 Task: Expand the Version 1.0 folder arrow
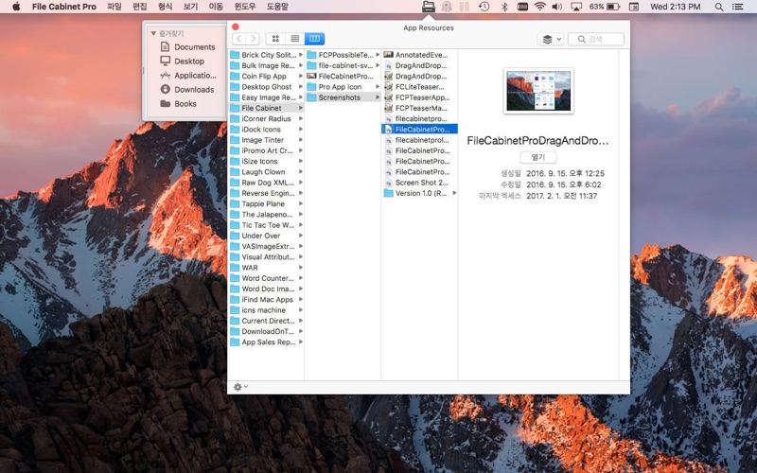pyautogui.click(x=454, y=193)
